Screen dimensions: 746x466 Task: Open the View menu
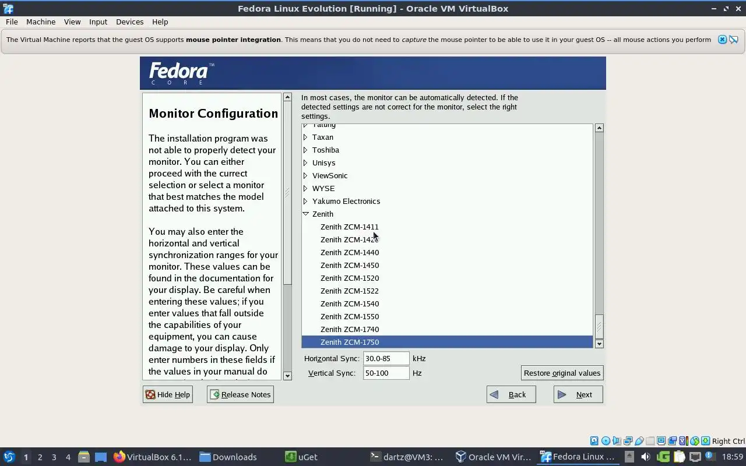coord(72,22)
